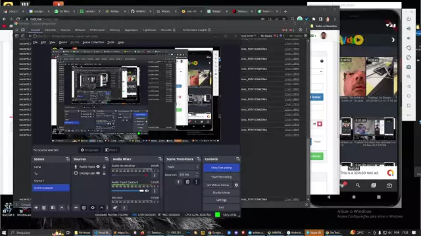Delete scene transition with trash icon
421x236 pixels.
[187, 182]
